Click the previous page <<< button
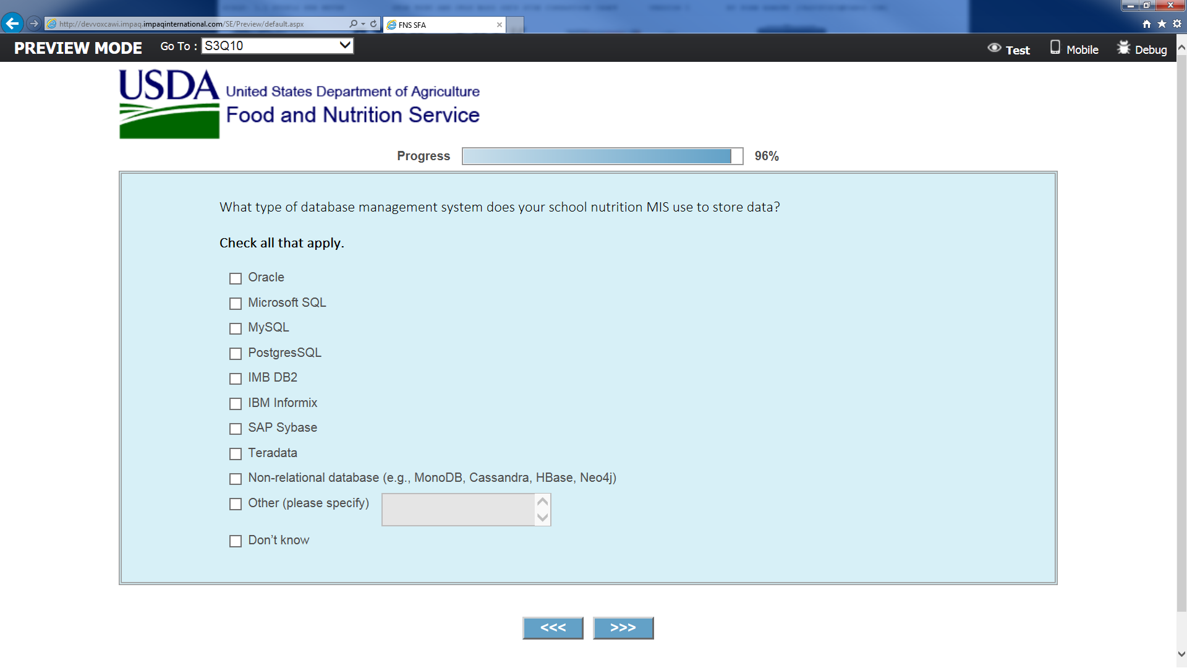The width and height of the screenshot is (1187, 668). click(x=553, y=628)
